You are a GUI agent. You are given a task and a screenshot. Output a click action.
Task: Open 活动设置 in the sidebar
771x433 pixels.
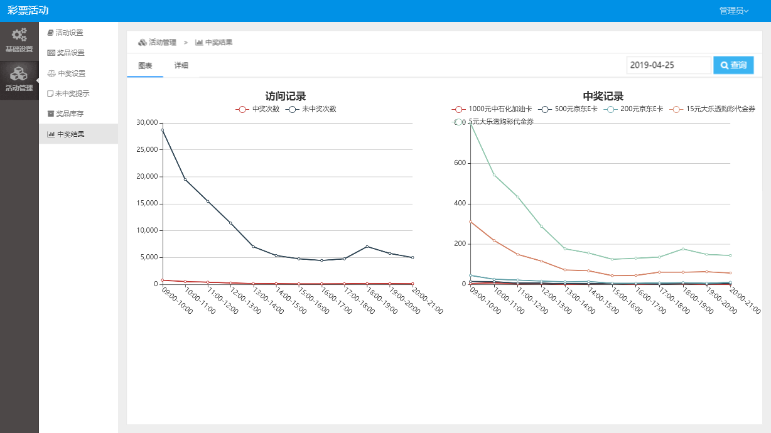[65, 33]
